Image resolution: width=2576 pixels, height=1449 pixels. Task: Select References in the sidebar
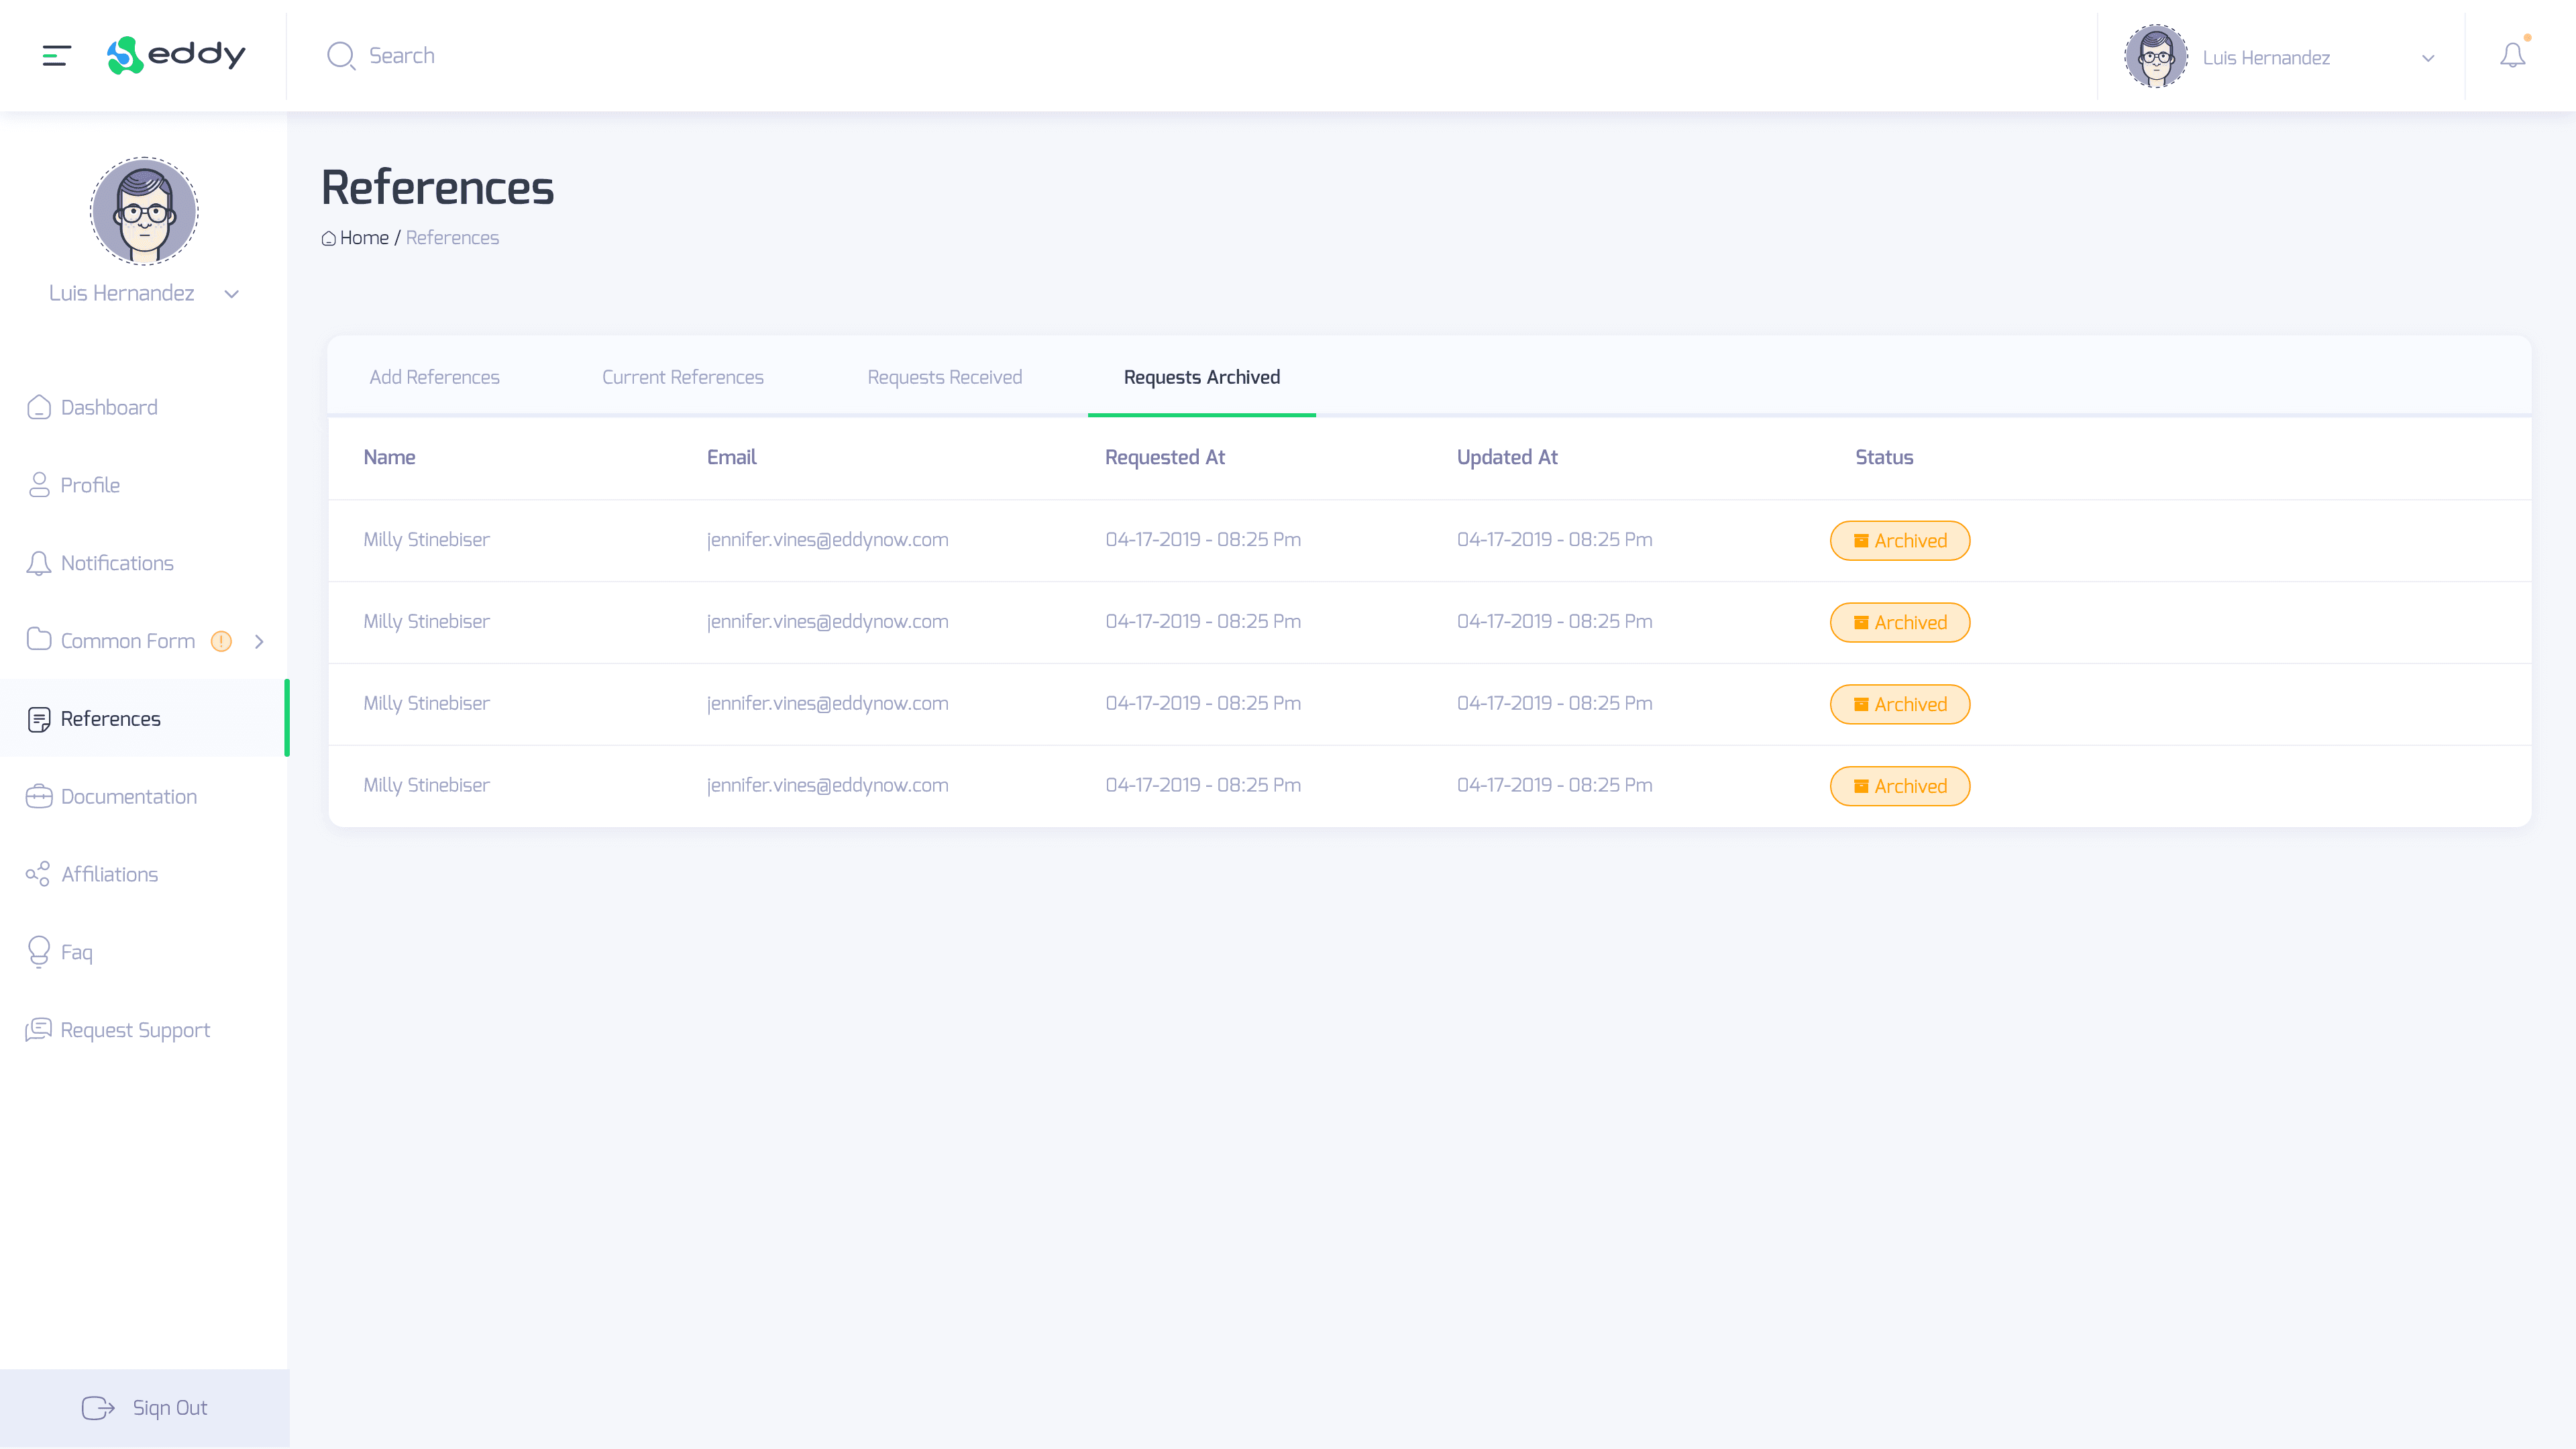[x=144, y=719]
